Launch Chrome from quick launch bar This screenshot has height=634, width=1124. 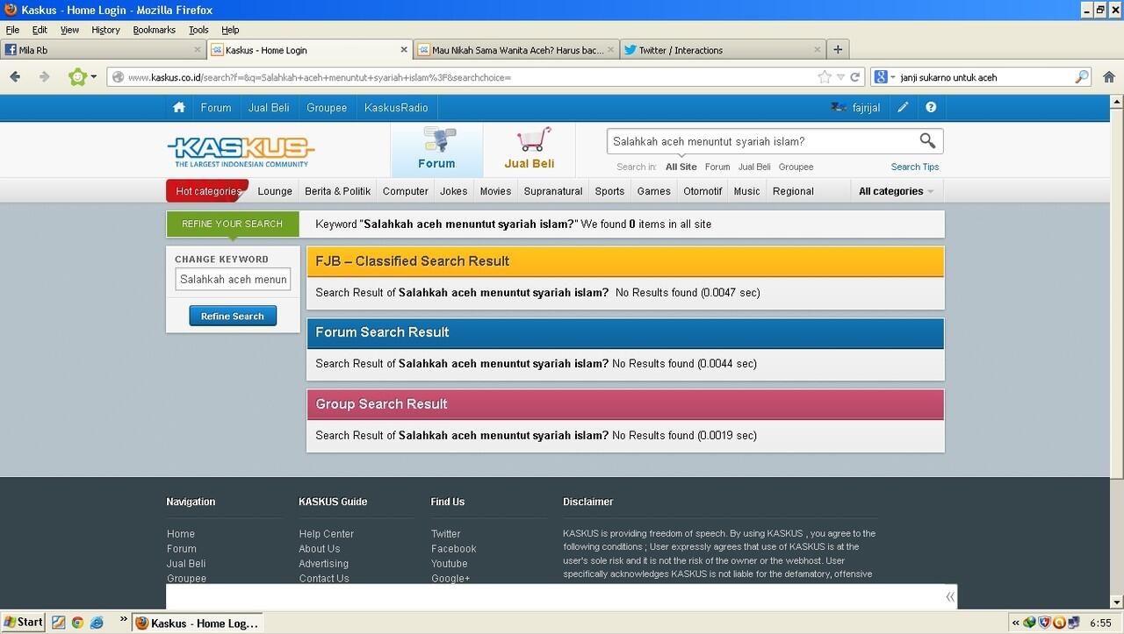click(x=77, y=623)
